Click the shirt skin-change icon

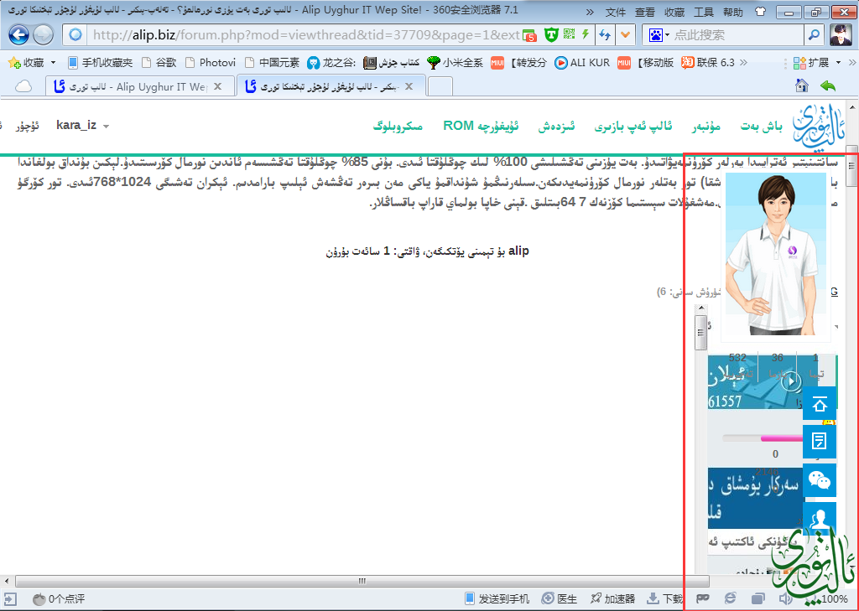(760, 12)
